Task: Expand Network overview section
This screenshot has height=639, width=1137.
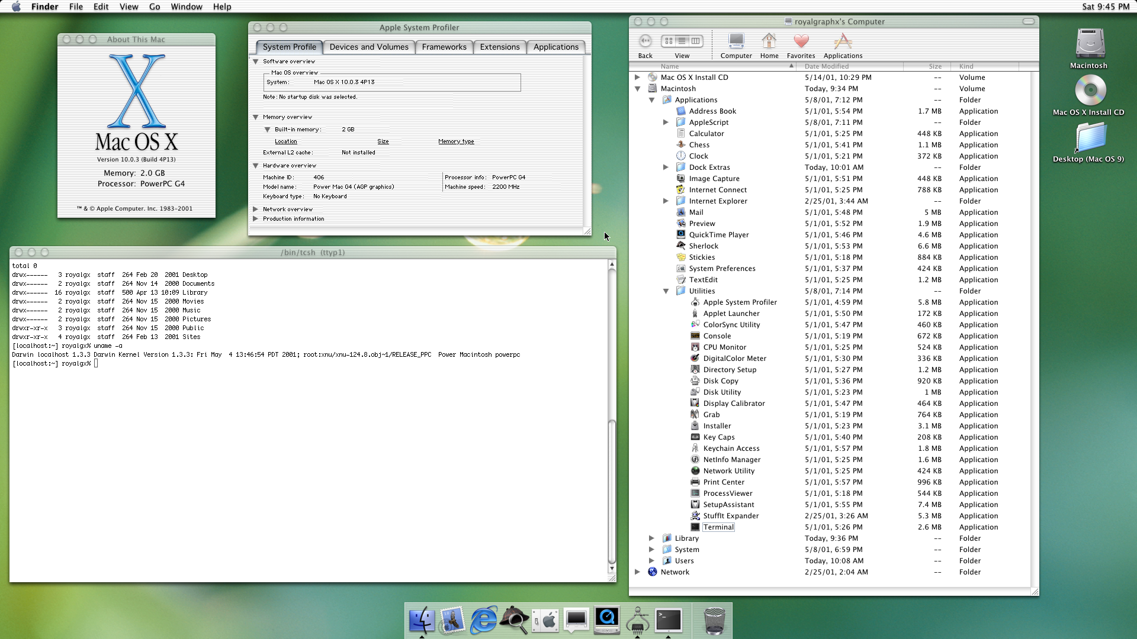Action: 256,209
